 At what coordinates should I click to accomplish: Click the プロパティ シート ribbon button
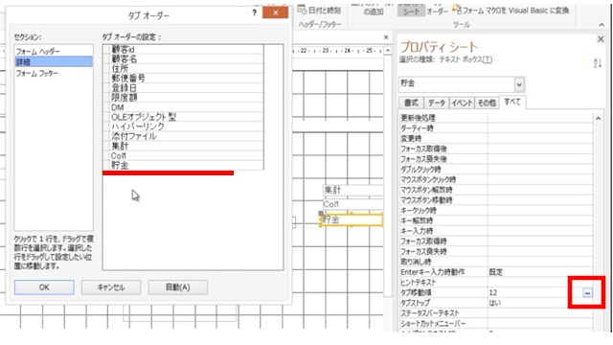coord(411,11)
